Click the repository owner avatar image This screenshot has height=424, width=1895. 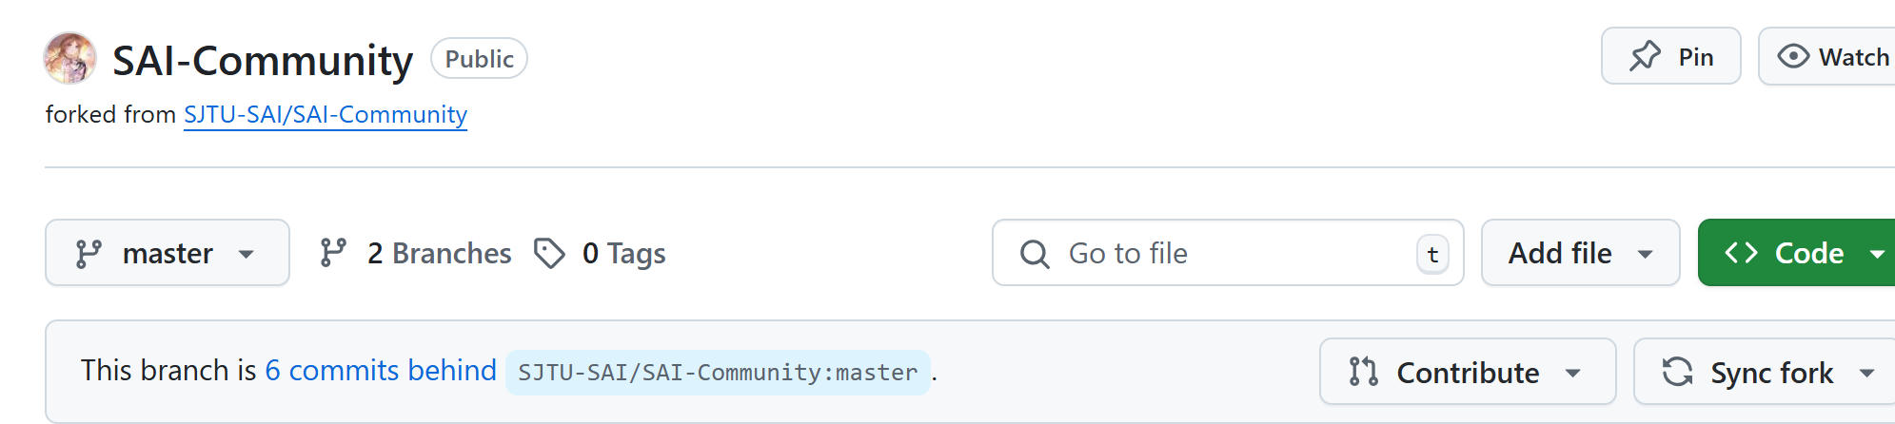(x=69, y=58)
